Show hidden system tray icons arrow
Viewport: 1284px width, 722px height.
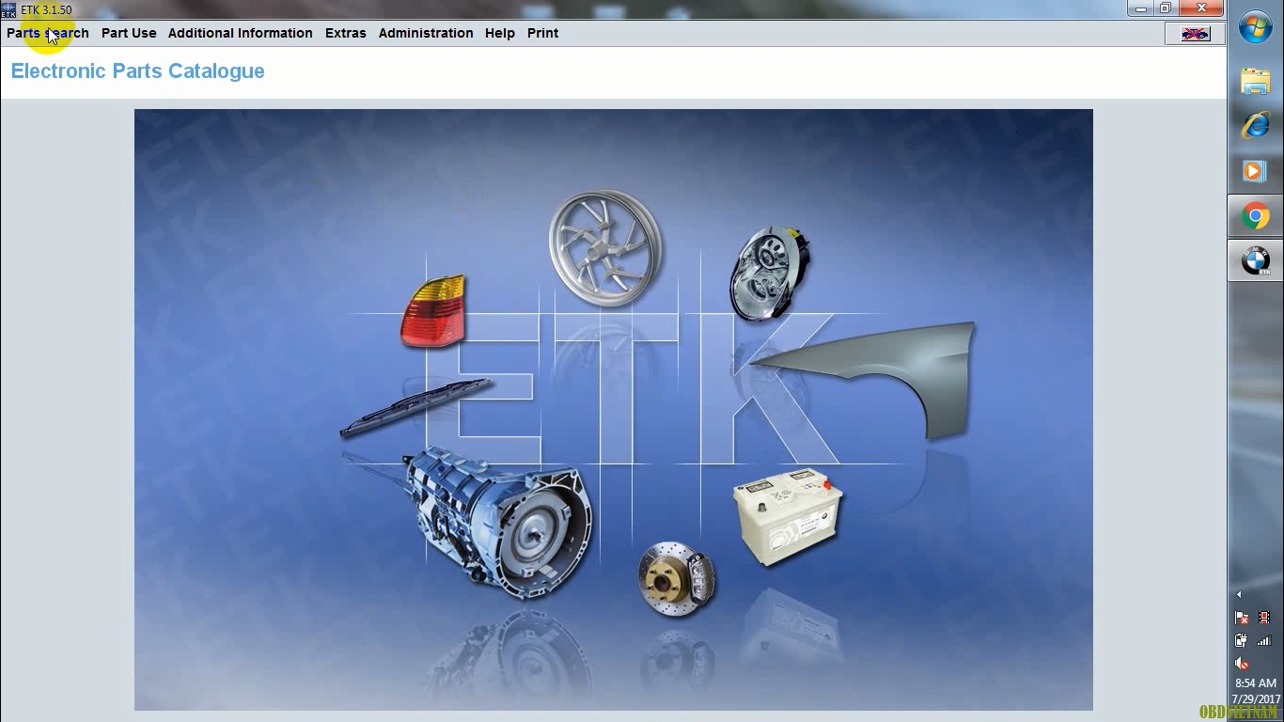tap(1239, 594)
